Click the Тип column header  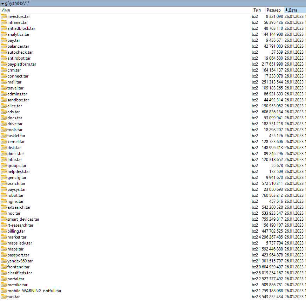[257, 10]
